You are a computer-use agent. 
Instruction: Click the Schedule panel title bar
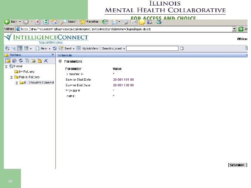(152, 55)
